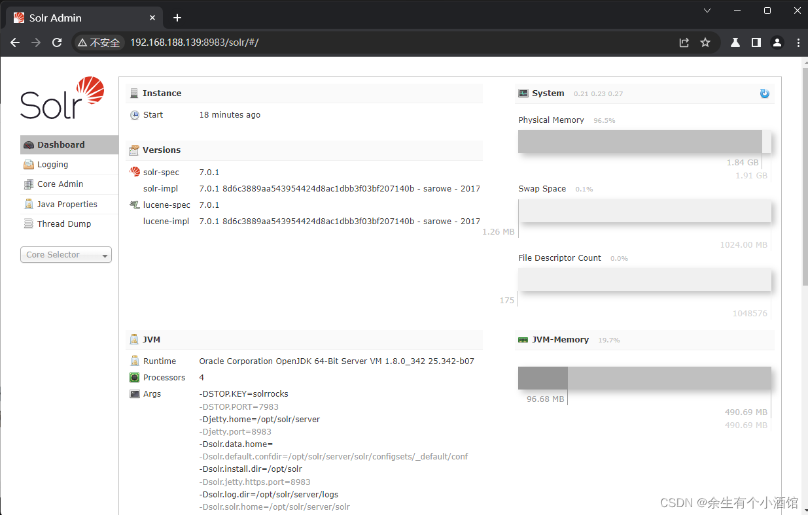808x515 pixels.
Task: Click the JVM section header icon
Action: click(134, 339)
